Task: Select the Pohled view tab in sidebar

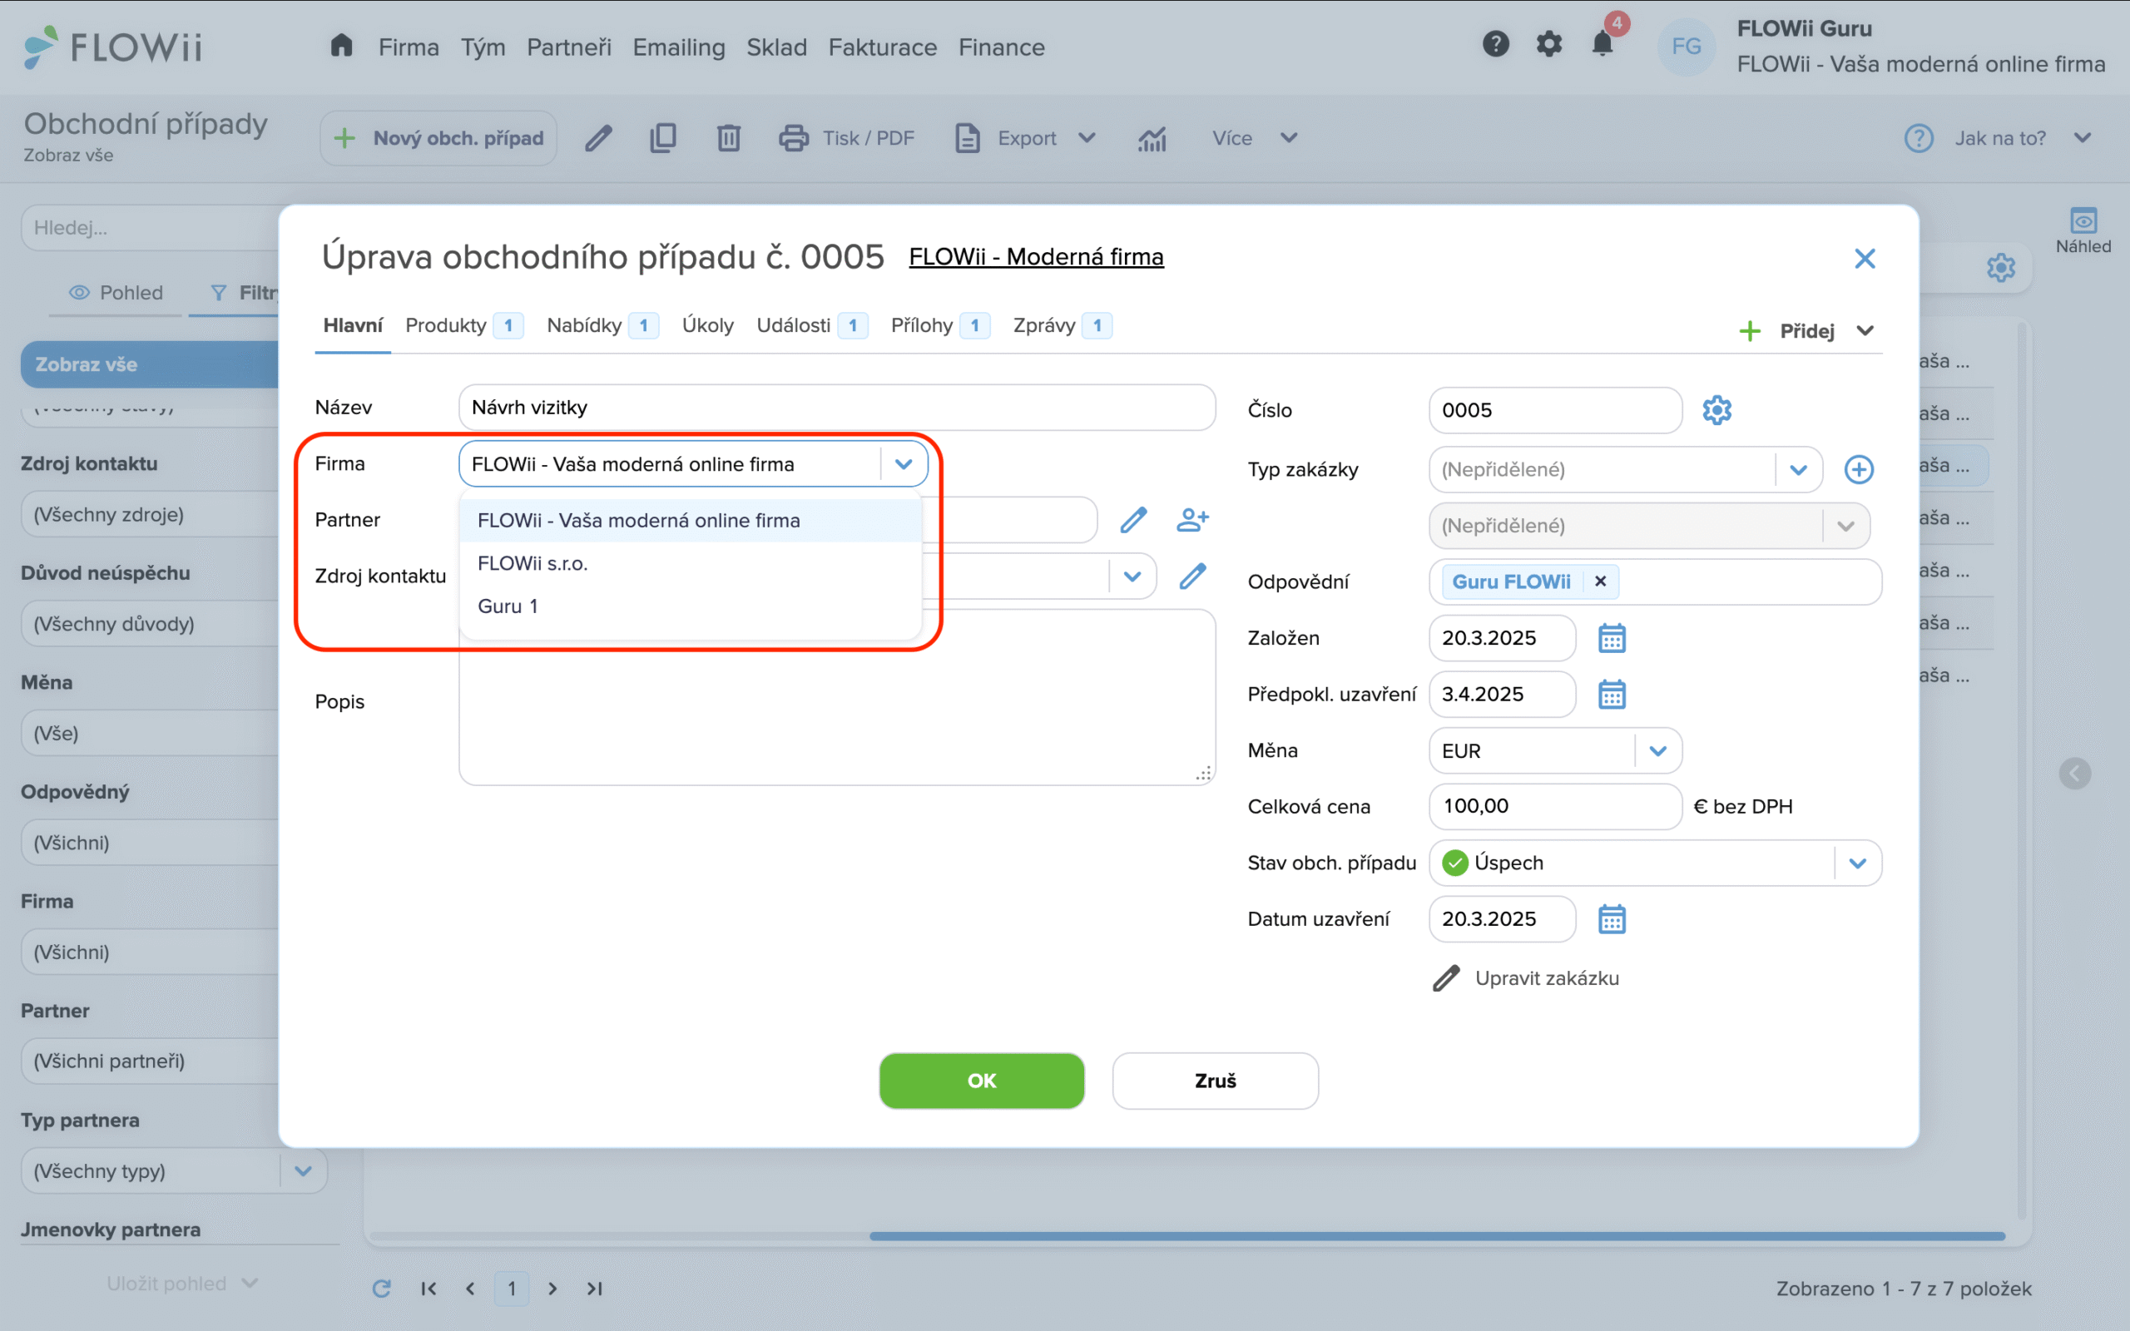Action: pos(116,292)
